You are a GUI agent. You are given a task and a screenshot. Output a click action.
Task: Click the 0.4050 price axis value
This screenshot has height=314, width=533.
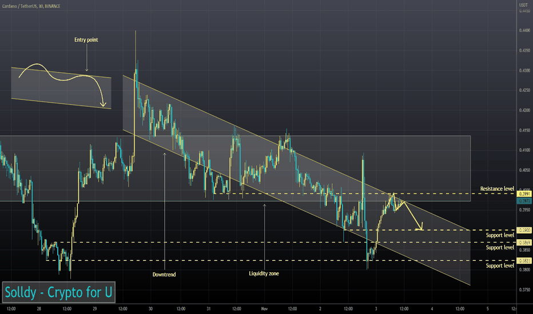click(524, 170)
